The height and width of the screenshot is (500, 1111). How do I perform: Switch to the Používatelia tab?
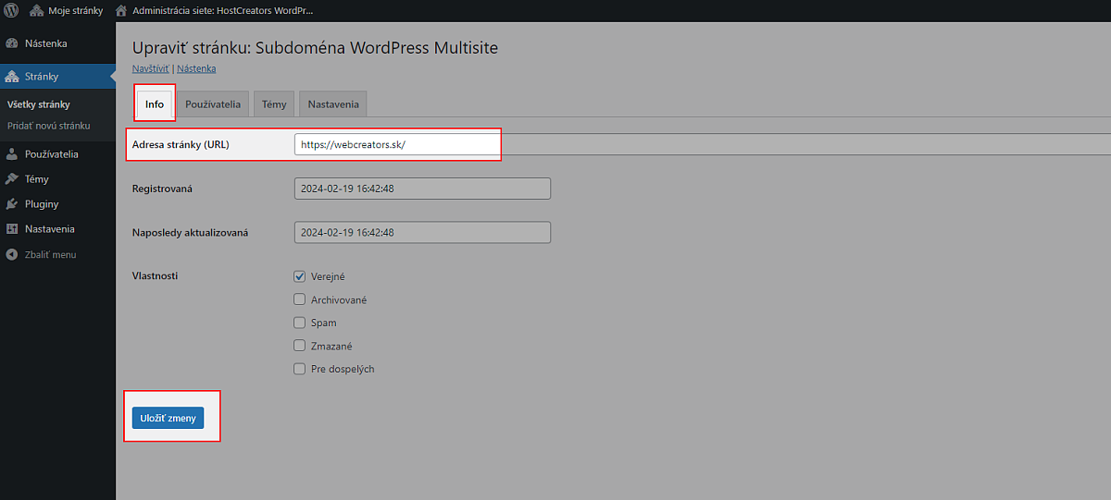point(213,104)
